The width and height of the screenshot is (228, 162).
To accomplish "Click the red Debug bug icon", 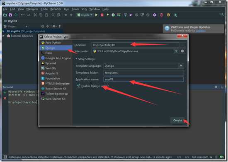I will [x=102, y=15].
